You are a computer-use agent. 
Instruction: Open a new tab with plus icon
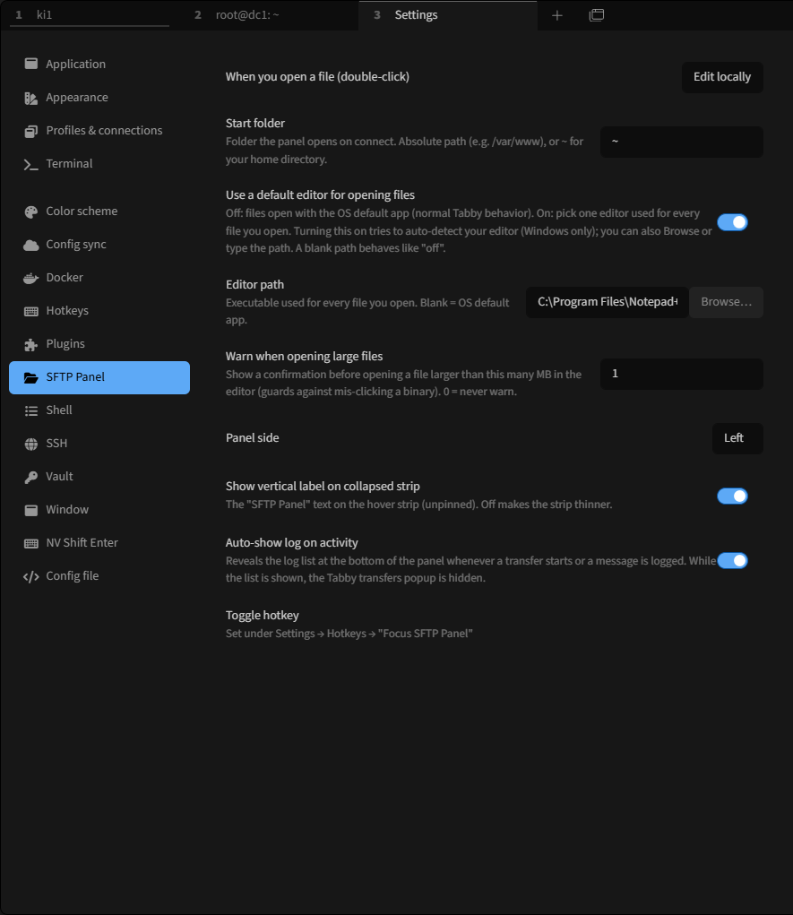[x=557, y=15]
